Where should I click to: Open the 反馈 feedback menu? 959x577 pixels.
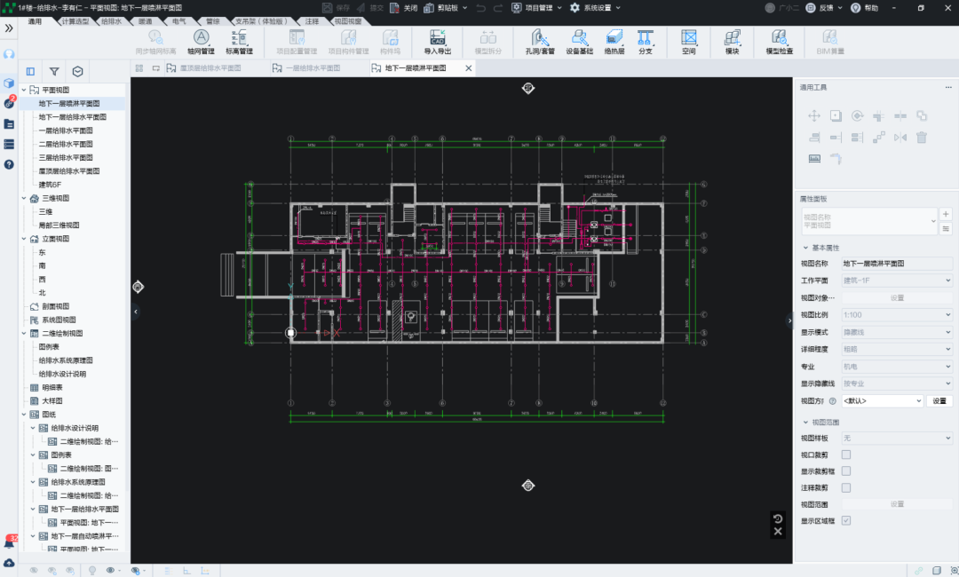[x=824, y=7]
